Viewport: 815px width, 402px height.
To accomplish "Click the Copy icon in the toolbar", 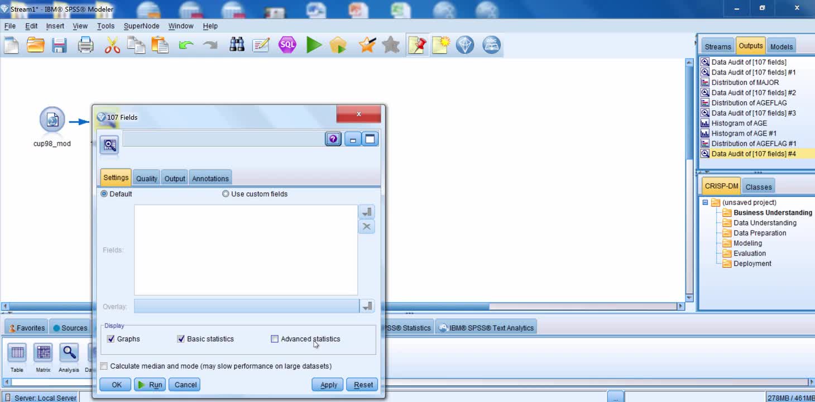I will pos(136,45).
